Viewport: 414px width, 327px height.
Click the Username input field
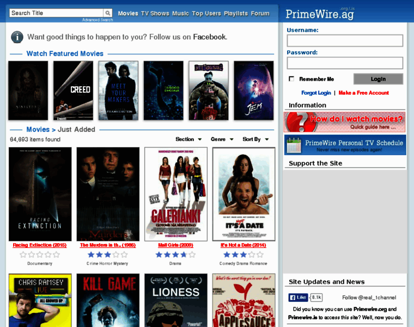[x=345, y=41]
